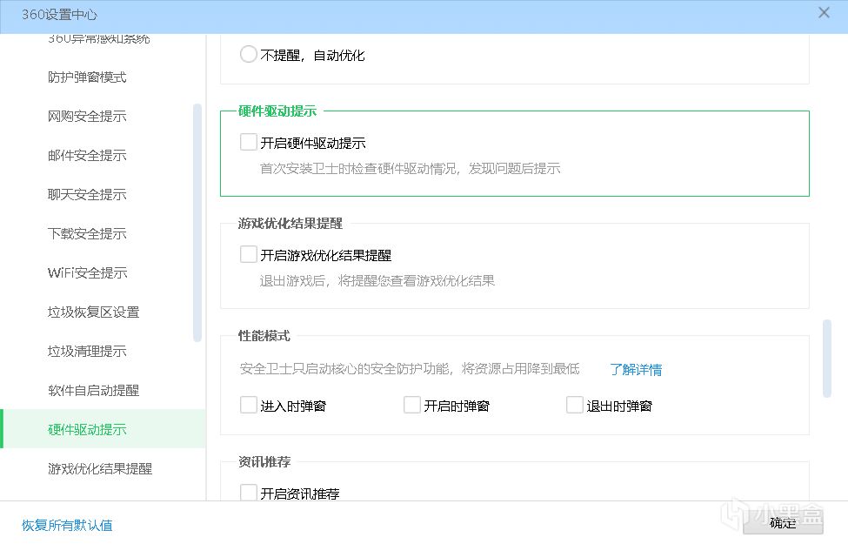The width and height of the screenshot is (848, 544).
Task: Click the 首次安装卫士时检查硬件驱动情况 description text
Action: pyautogui.click(x=410, y=168)
